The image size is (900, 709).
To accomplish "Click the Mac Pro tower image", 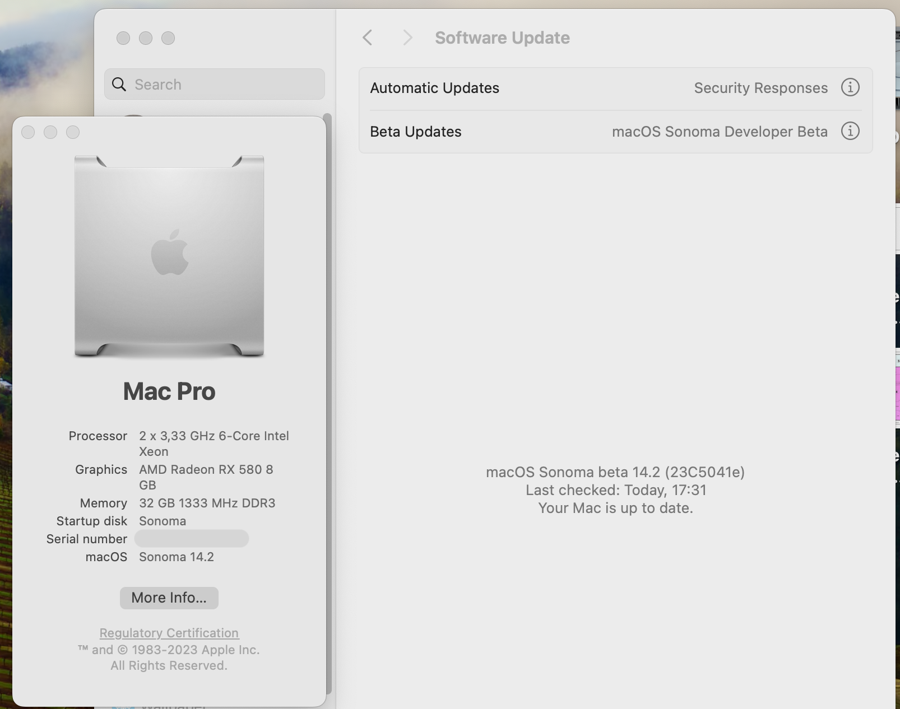I will 169,256.
